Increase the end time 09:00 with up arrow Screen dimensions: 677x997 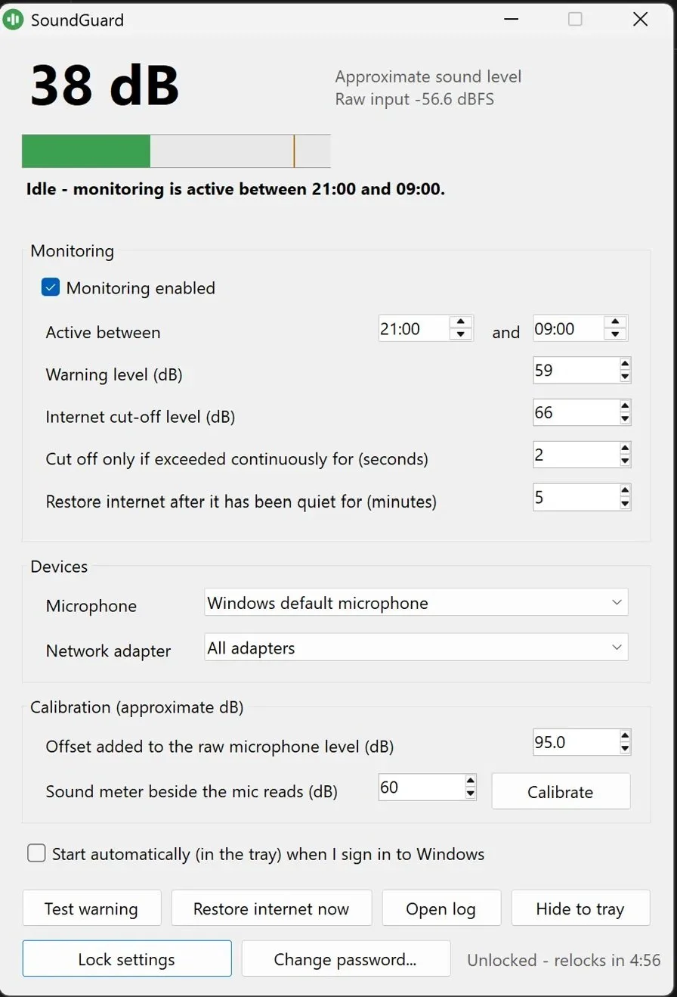click(x=615, y=323)
